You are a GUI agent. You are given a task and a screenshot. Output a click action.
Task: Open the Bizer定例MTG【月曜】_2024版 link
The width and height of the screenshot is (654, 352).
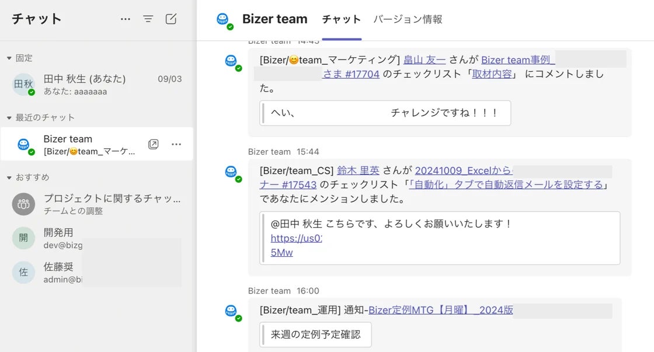point(440,310)
